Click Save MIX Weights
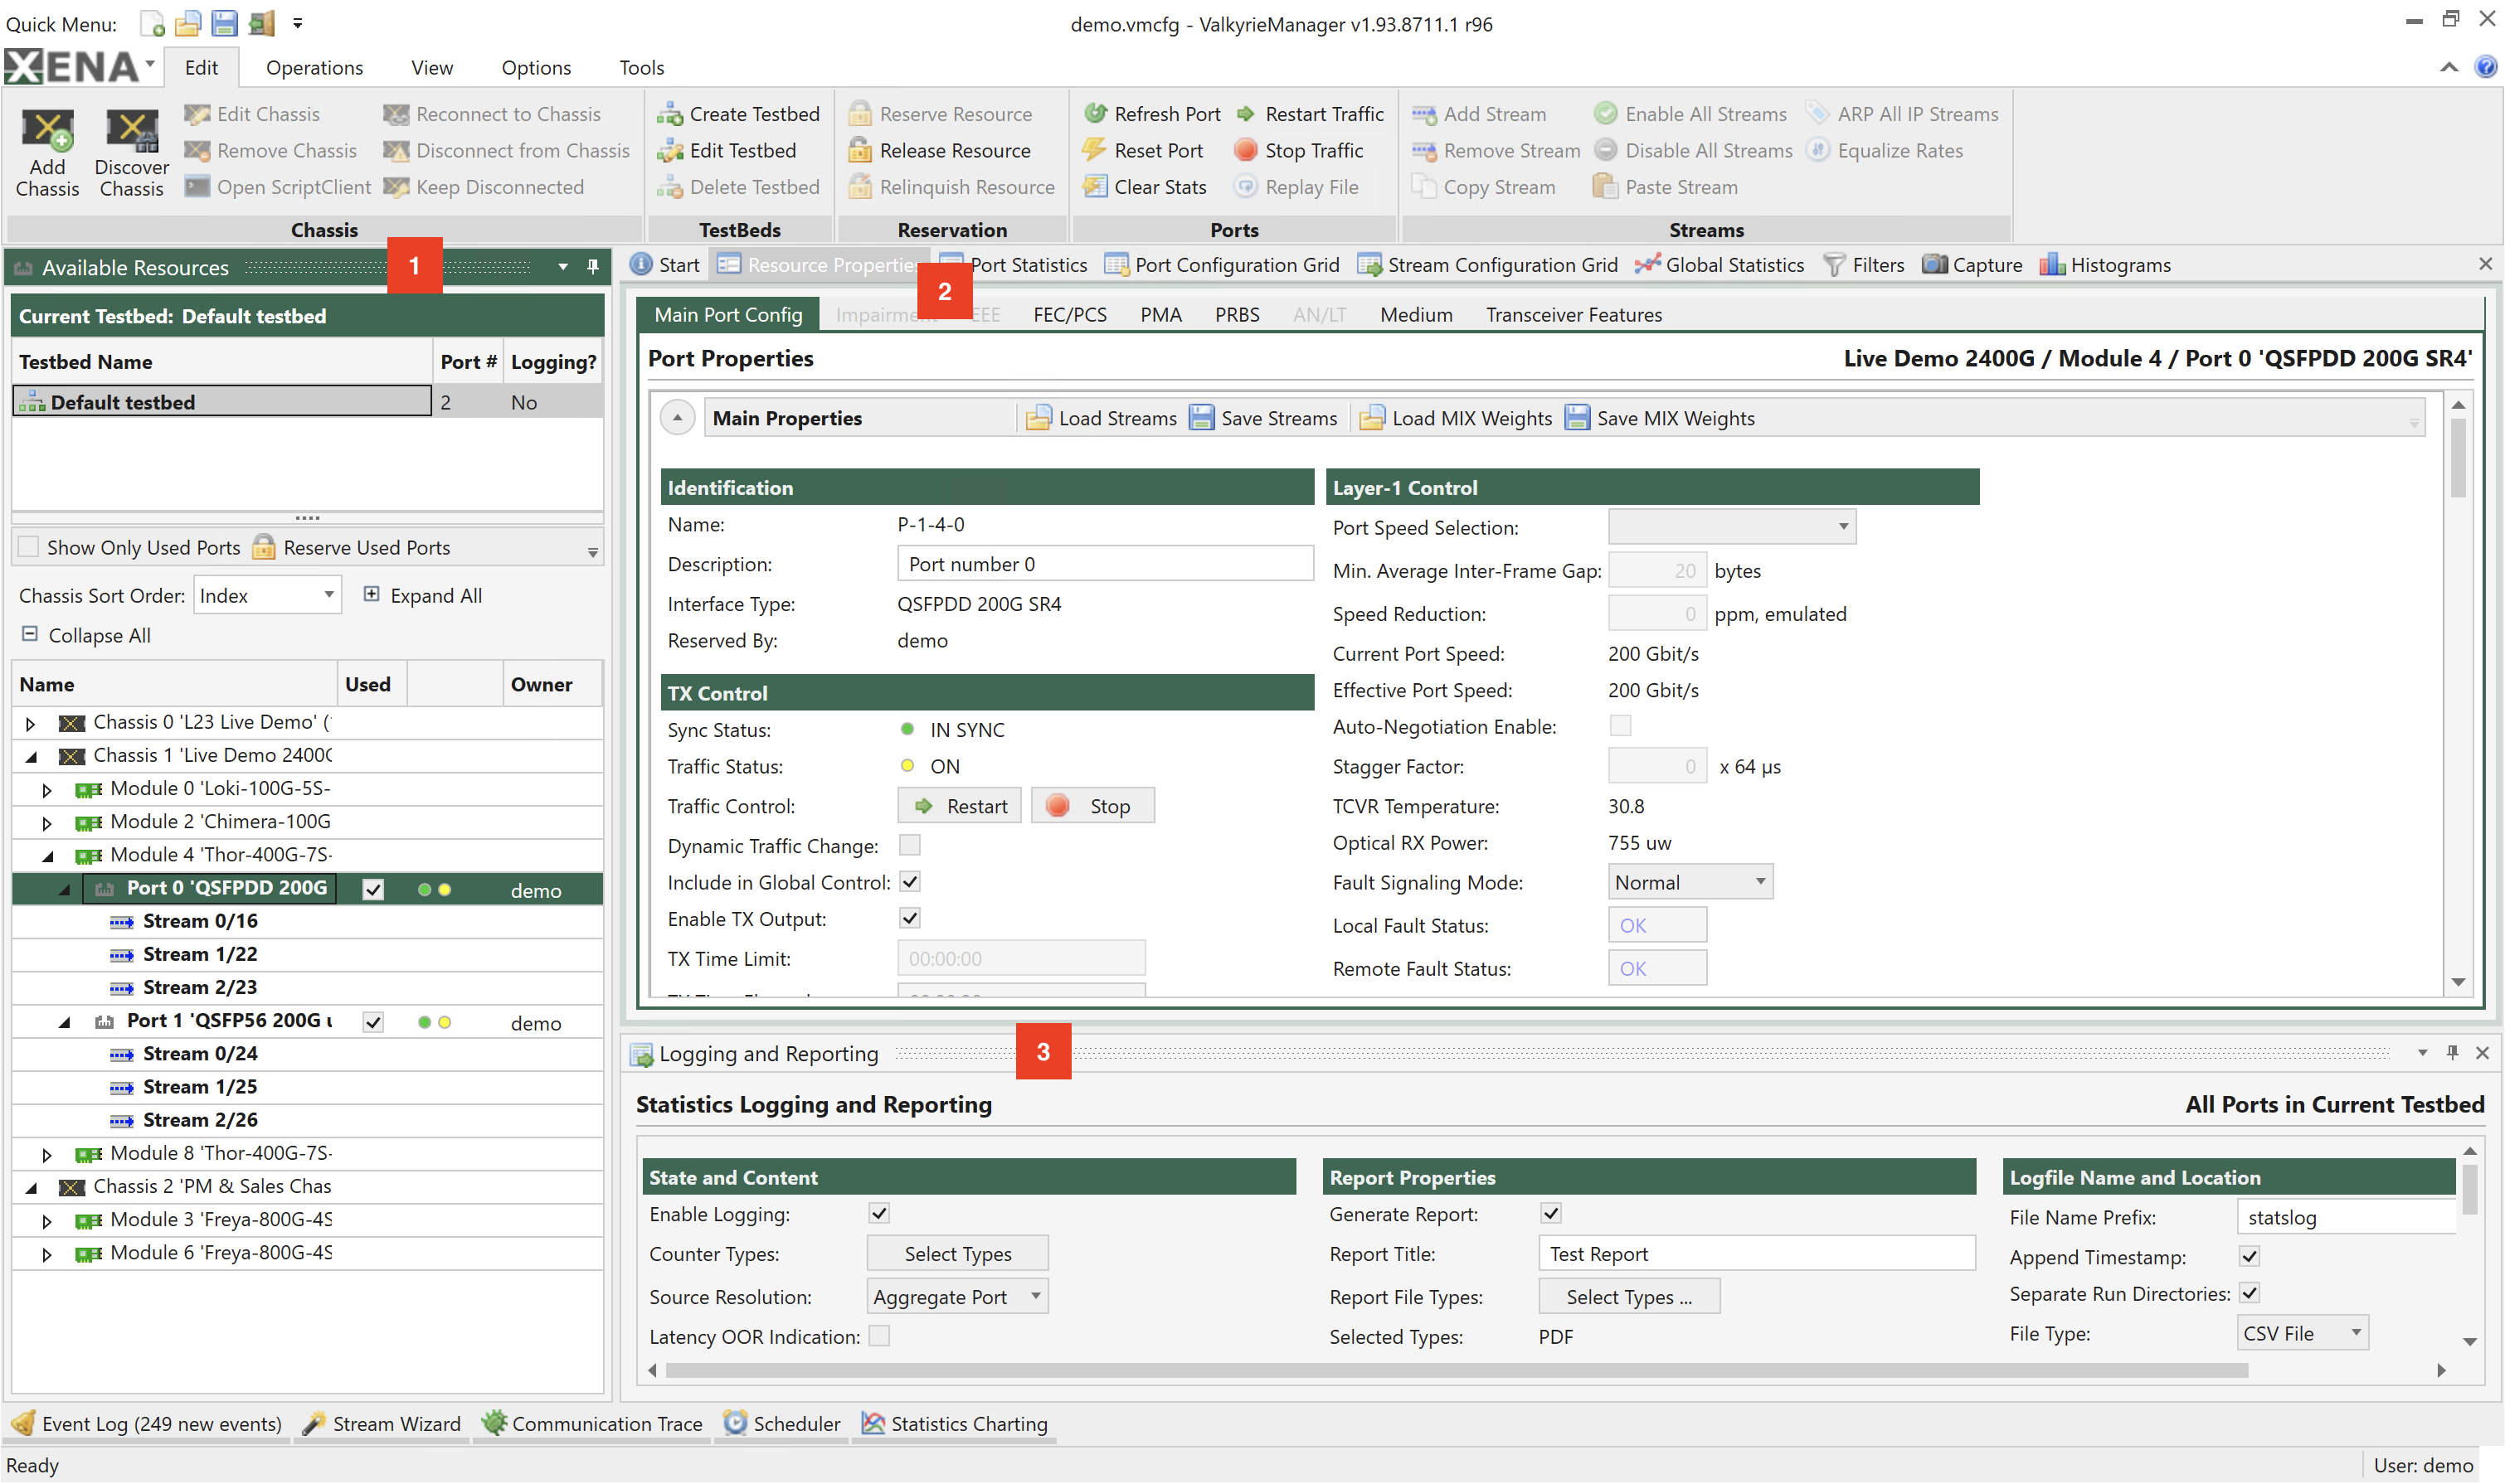Image resolution: width=2505 pixels, height=1484 pixels. tap(1660, 418)
